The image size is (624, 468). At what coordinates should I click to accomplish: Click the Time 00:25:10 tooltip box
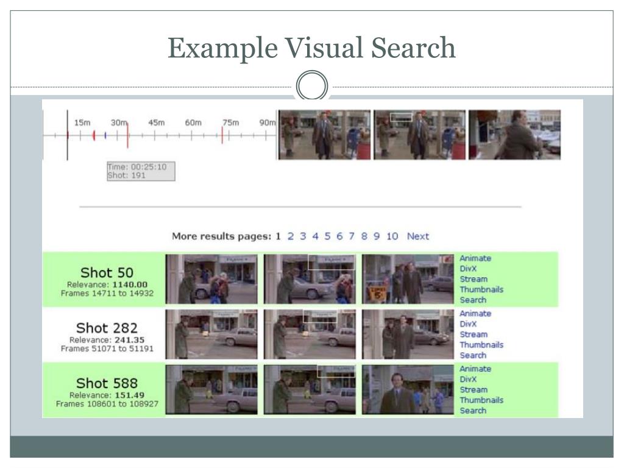click(x=141, y=171)
